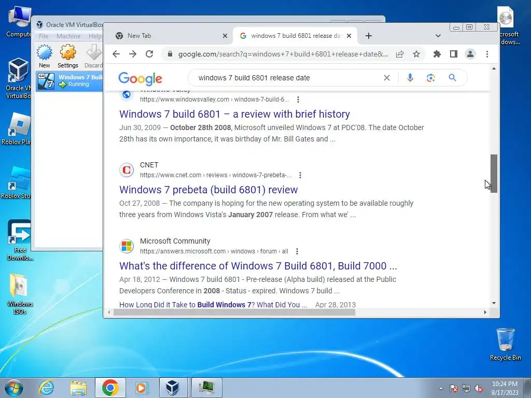Viewport: 531px width, 398px height.
Task: Click the blue search magnifier icon
Action: pyautogui.click(x=452, y=78)
